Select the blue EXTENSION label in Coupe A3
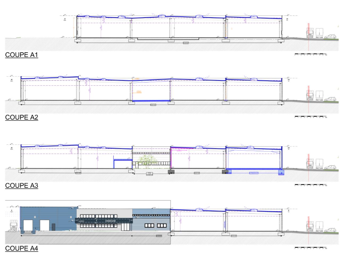340x254 pixels. [254, 173]
